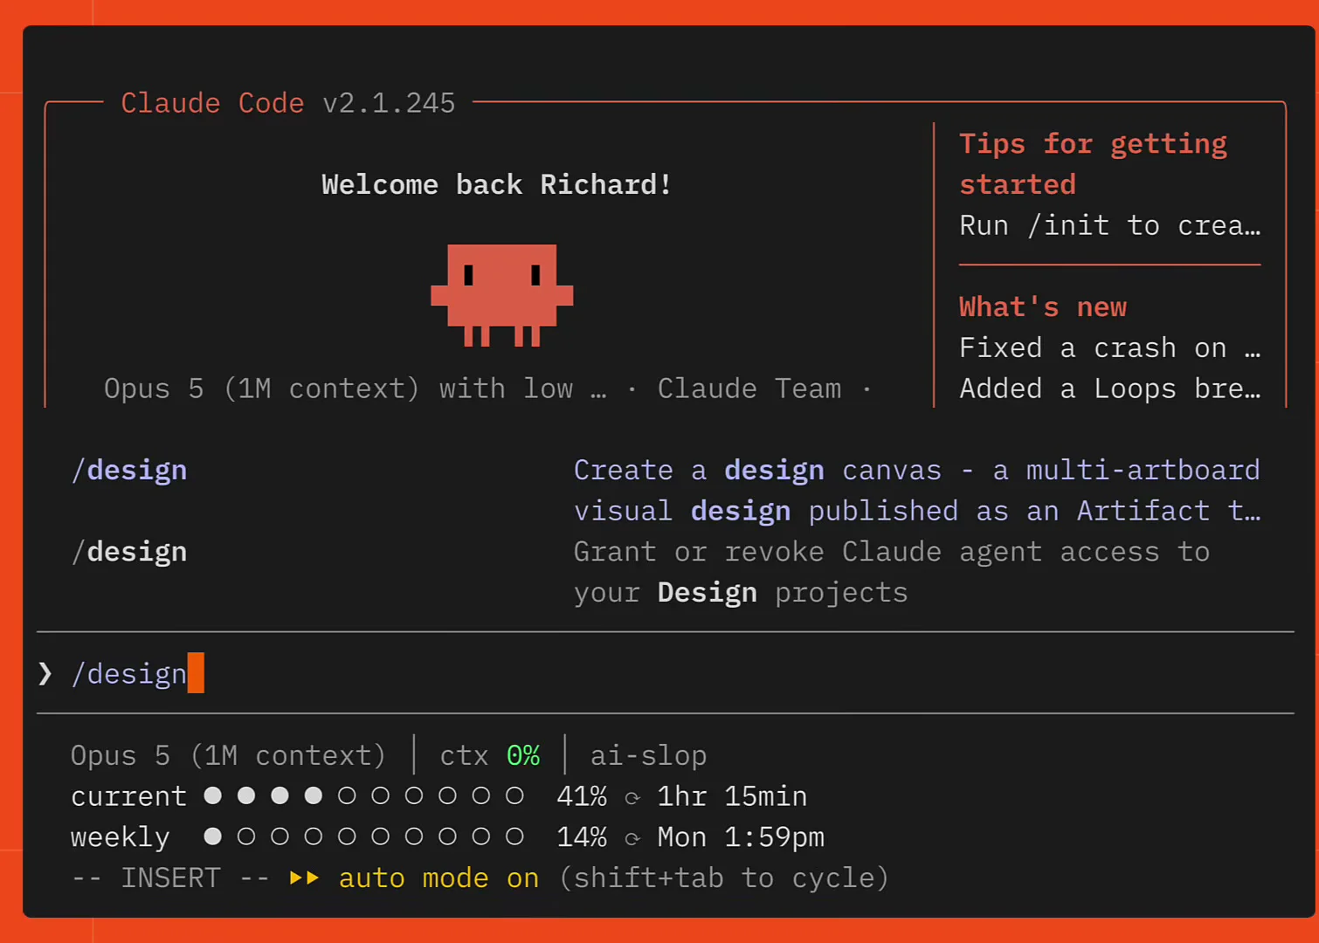Screen dimensions: 1319x943
Task: Click 'Tips for getting started' heading
Action: [x=1094, y=163]
